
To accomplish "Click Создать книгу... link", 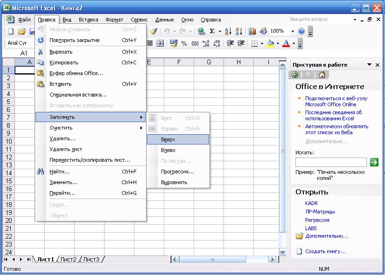I will click(325, 251).
